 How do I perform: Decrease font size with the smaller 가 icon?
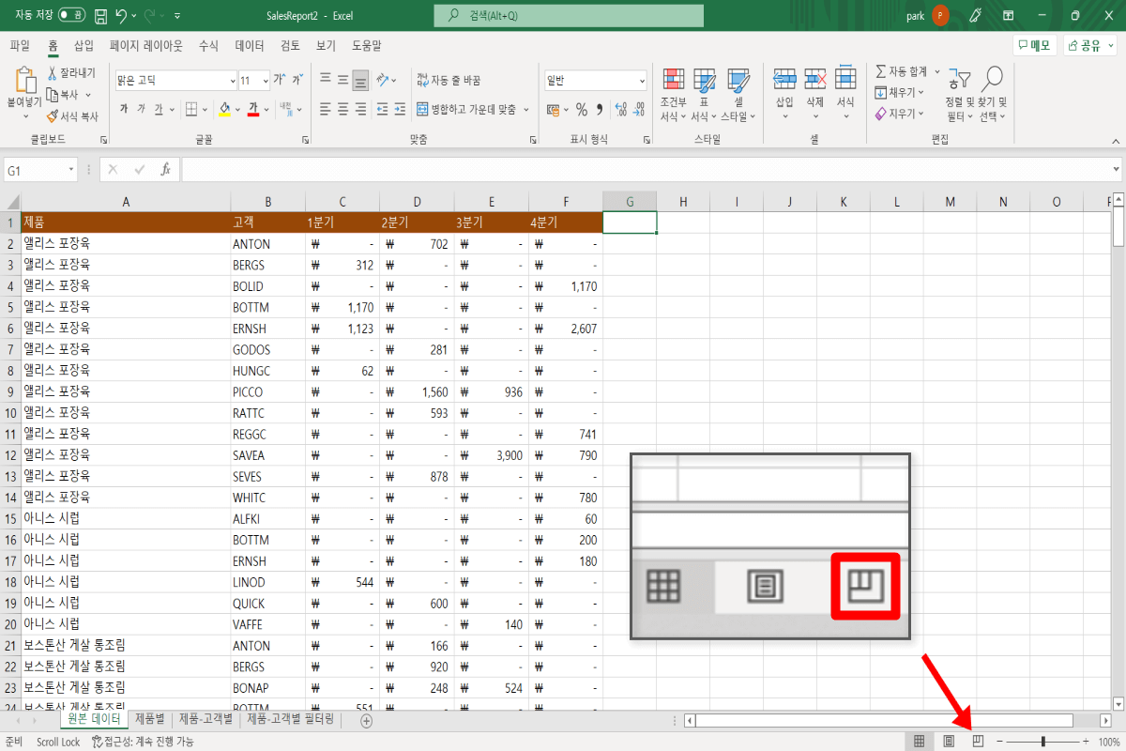(x=297, y=80)
